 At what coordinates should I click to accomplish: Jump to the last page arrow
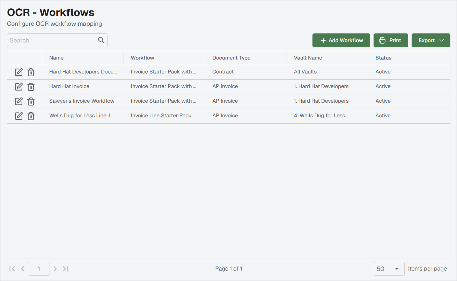pos(66,269)
